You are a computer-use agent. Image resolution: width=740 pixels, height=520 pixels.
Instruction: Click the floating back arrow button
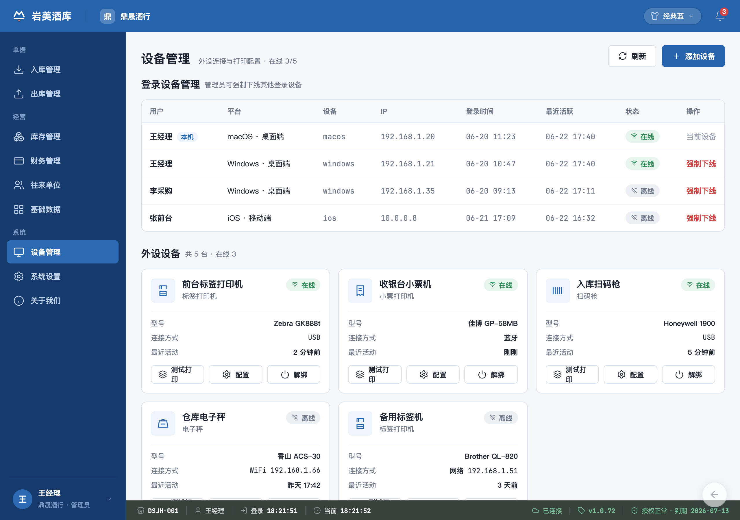714,494
